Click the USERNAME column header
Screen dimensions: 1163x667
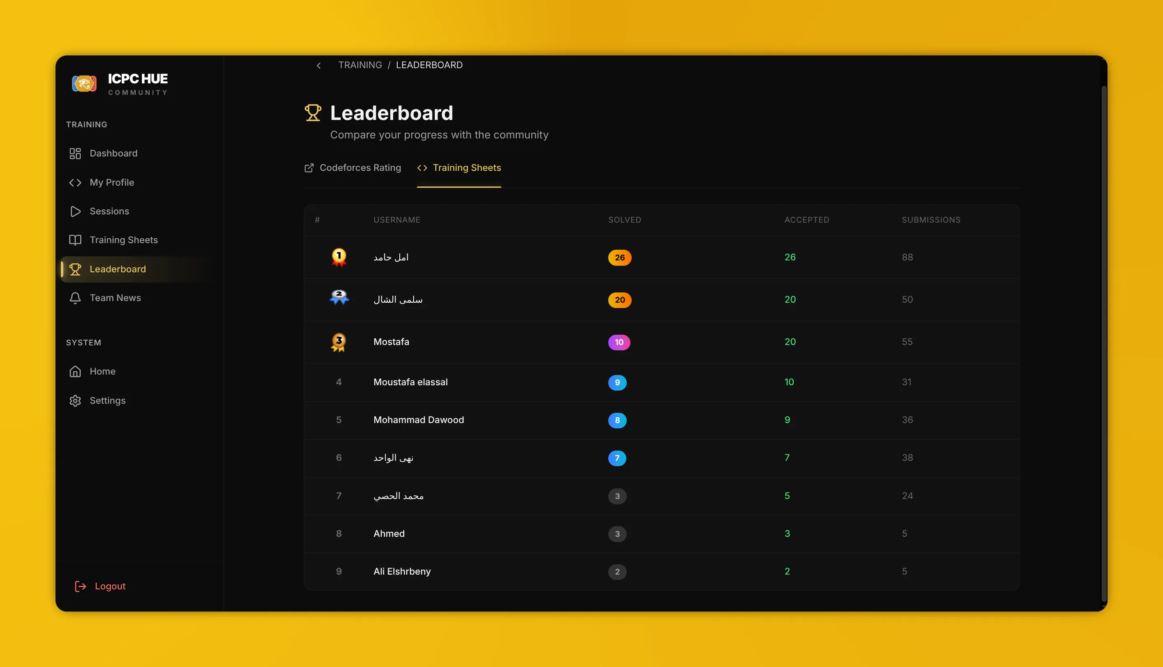coord(397,220)
